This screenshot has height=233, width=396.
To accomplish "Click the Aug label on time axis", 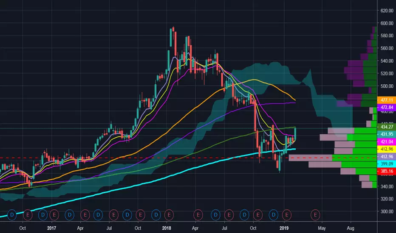I will pos(351,228).
